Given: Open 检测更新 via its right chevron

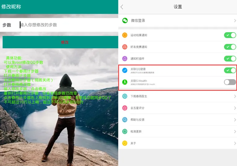Looking at the screenshot, I should click(x=235, y=132).
